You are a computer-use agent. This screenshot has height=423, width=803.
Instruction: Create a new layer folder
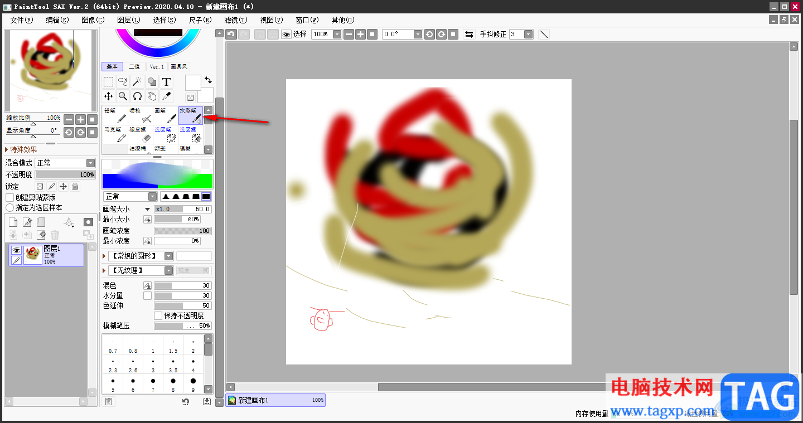[x=41, y=222]
